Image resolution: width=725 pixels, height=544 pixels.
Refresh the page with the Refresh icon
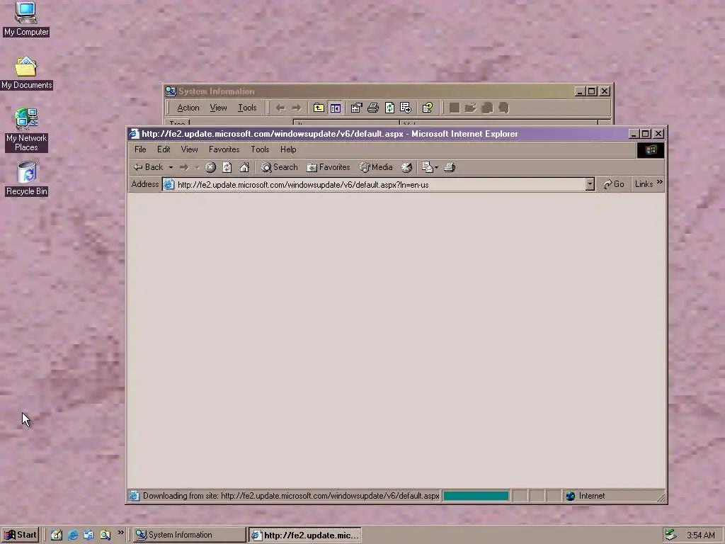point(227,167)
